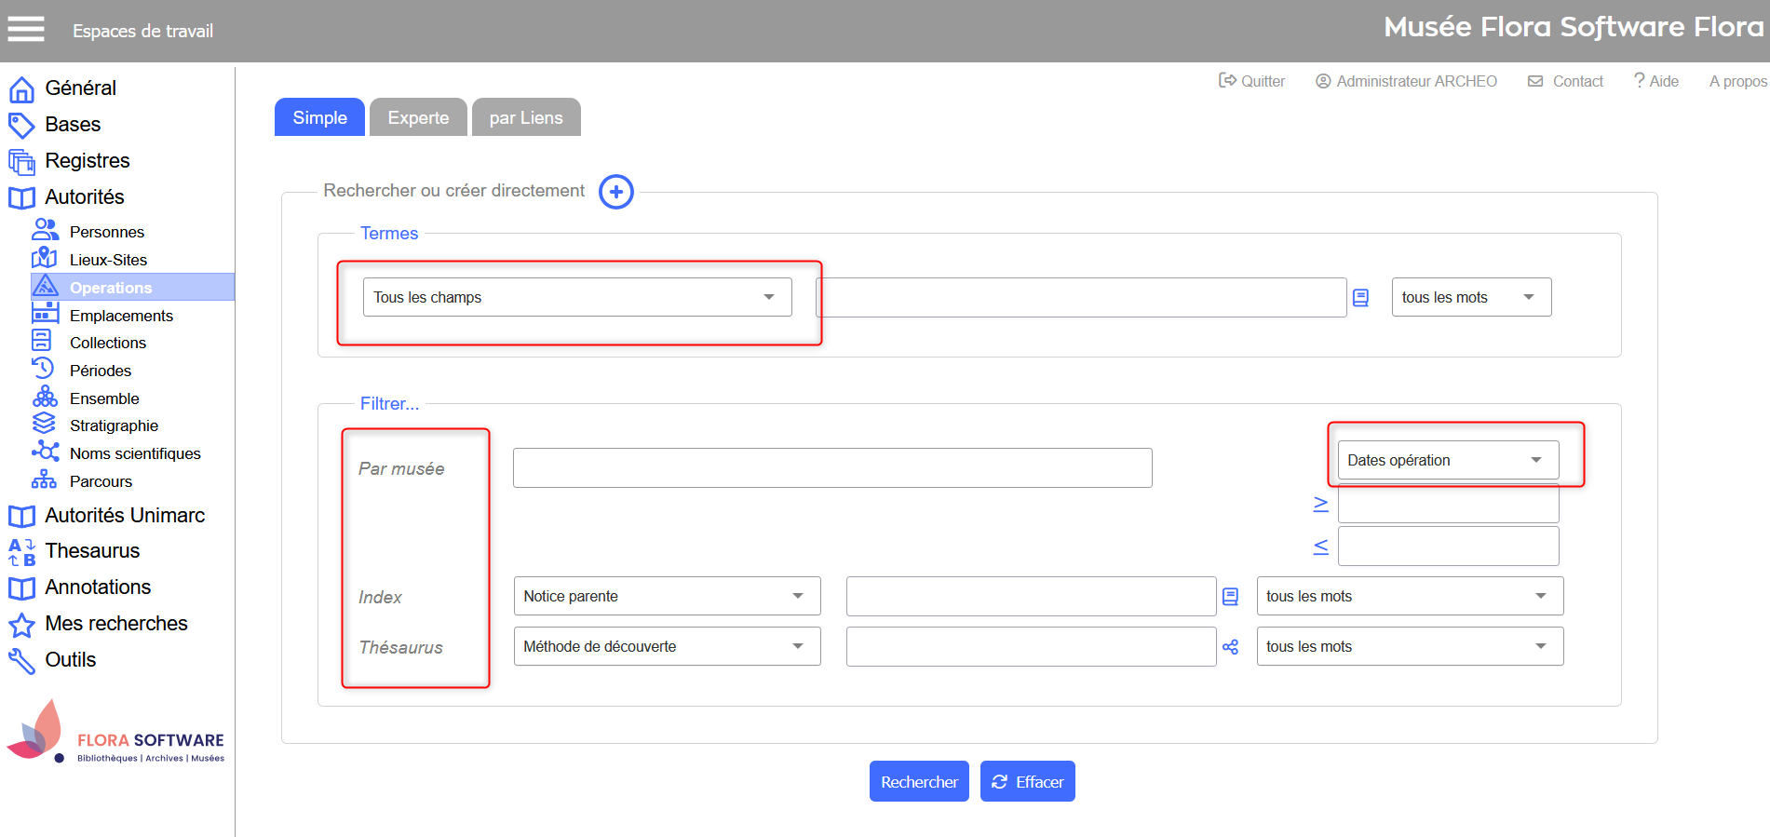Click the index list icon beside Notice parente field
Viewport: 1770px width, 837px height.
point(1230,597)
